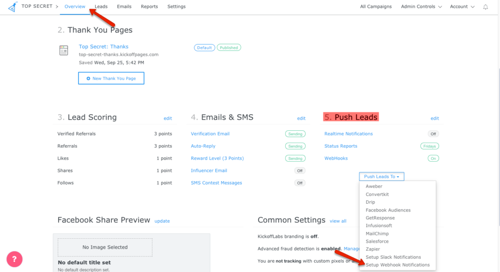Open the Settings tab
The height and width of the screenshot is (272, 500).
176,6
